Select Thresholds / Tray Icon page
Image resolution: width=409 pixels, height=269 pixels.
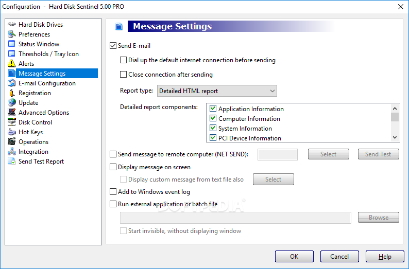[x=48, y=54]
